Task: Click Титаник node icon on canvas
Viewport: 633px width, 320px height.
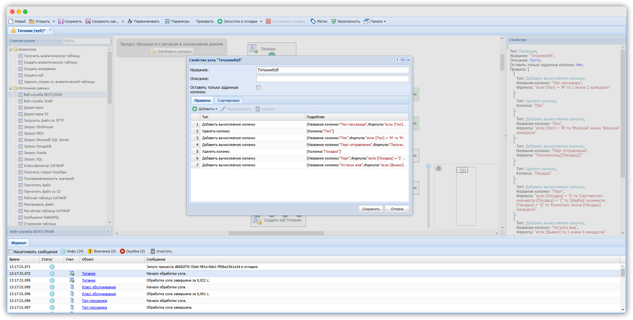Action: click(253, 49)
